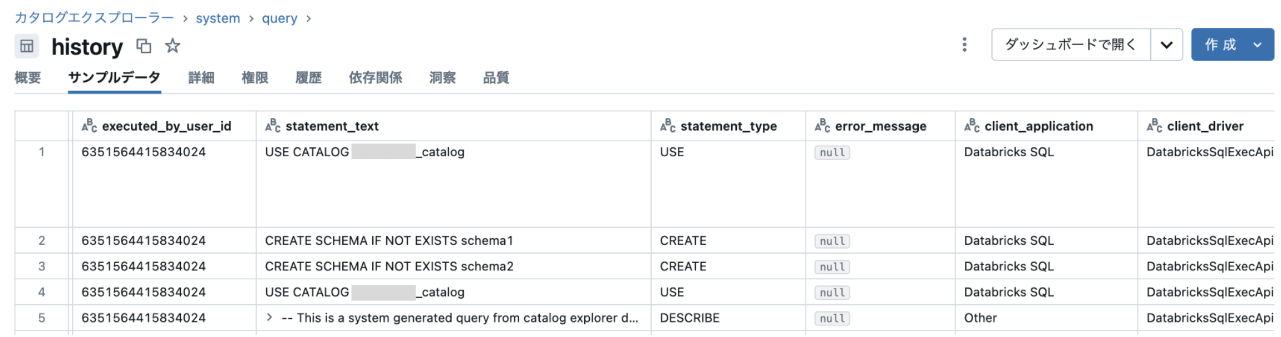Copy the history table name
1281x337 pixels.
[144, 46]
